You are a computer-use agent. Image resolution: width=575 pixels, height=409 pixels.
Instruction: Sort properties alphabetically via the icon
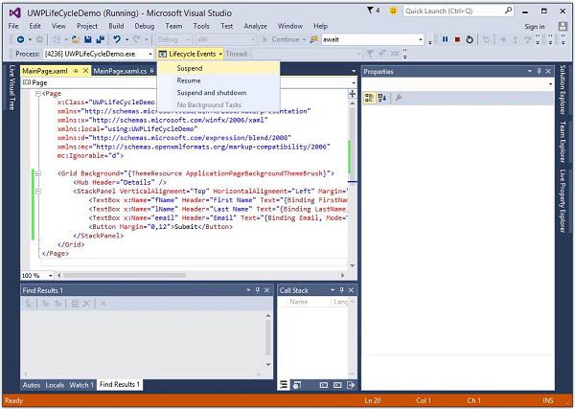[381, 98]
